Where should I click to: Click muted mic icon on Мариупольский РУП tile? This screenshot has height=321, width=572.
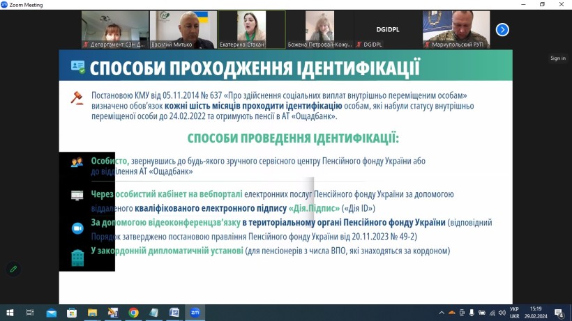pos(427,45)
